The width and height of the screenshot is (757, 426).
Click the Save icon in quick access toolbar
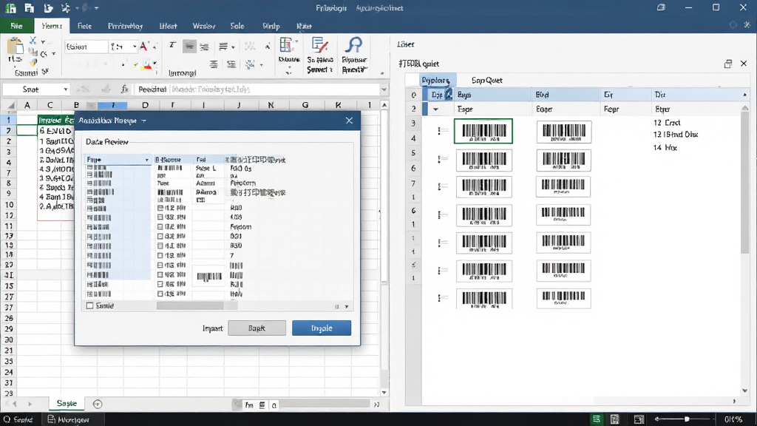click(x=29, y=8)
